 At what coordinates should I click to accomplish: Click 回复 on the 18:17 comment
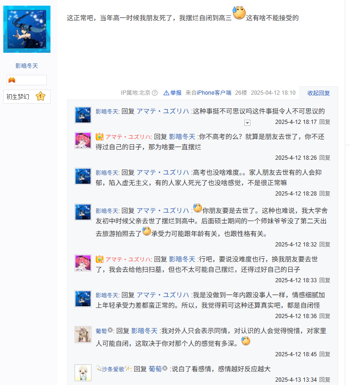(x=325, y=122)
